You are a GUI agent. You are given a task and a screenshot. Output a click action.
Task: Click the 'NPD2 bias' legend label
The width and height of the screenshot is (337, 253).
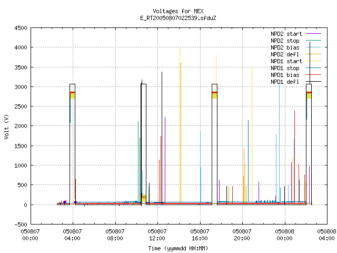pyautogui.click(x=285, y=47)
